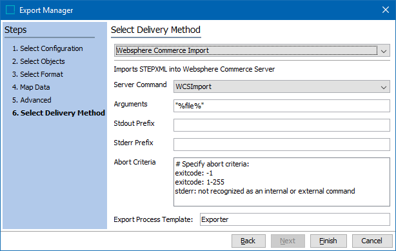Click the Arguments input field

[x=282, y=106]
